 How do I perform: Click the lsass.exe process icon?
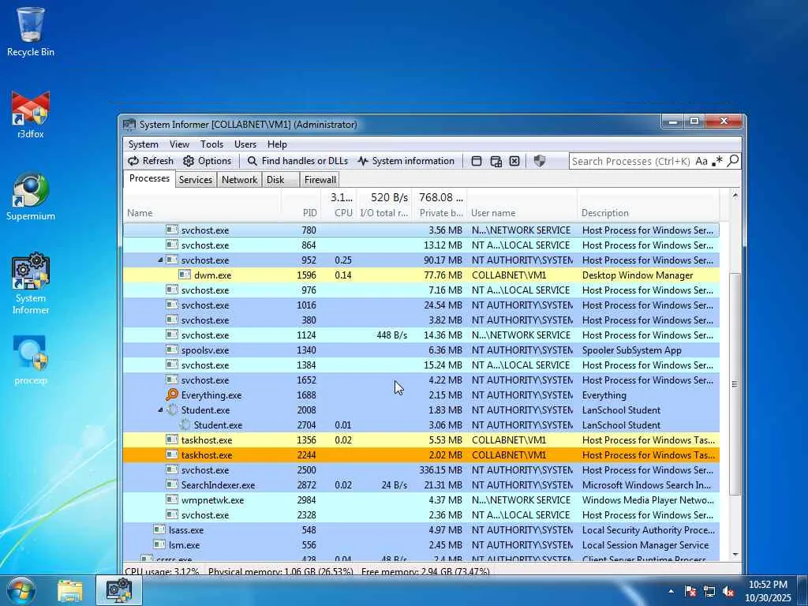click(x=159, y=529)
